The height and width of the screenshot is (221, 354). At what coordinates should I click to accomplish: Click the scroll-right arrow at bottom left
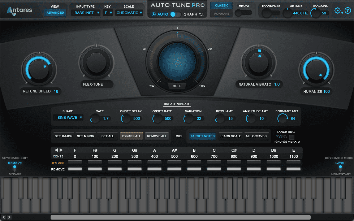coord(9,217)
